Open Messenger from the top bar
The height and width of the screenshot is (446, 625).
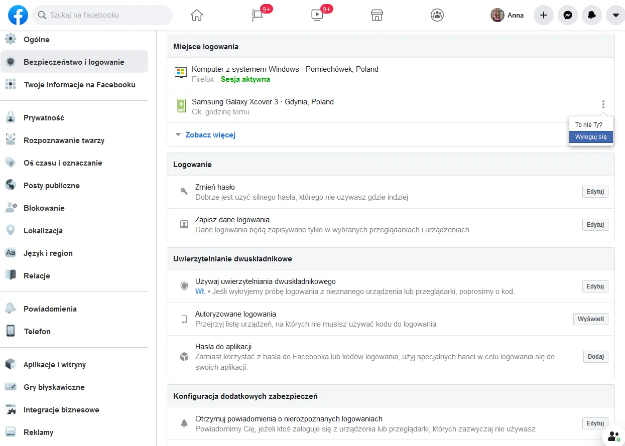point(568,15)
